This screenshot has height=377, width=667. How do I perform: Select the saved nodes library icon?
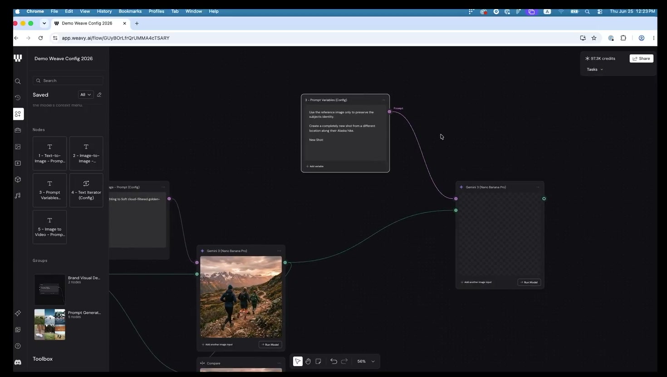[x=18, y=114]
